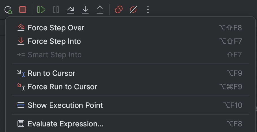
Task: Click the Step Into down-arrow icon
Action: pyautogui.click(x=85, y=10)
